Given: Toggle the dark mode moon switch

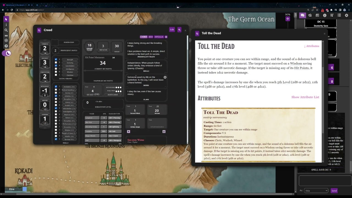Looking at the screenshot, I should click(7, 53).
